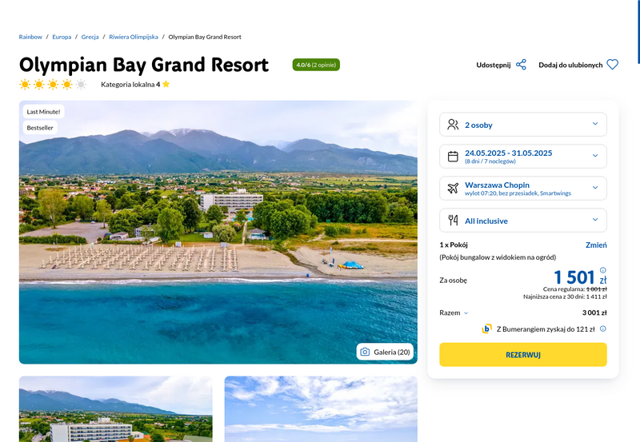Image resolution: width=640 pixels, height=442 pixels.
Task: Open Riwiera Olimpijska breadcrumb link
Action: 134,37
